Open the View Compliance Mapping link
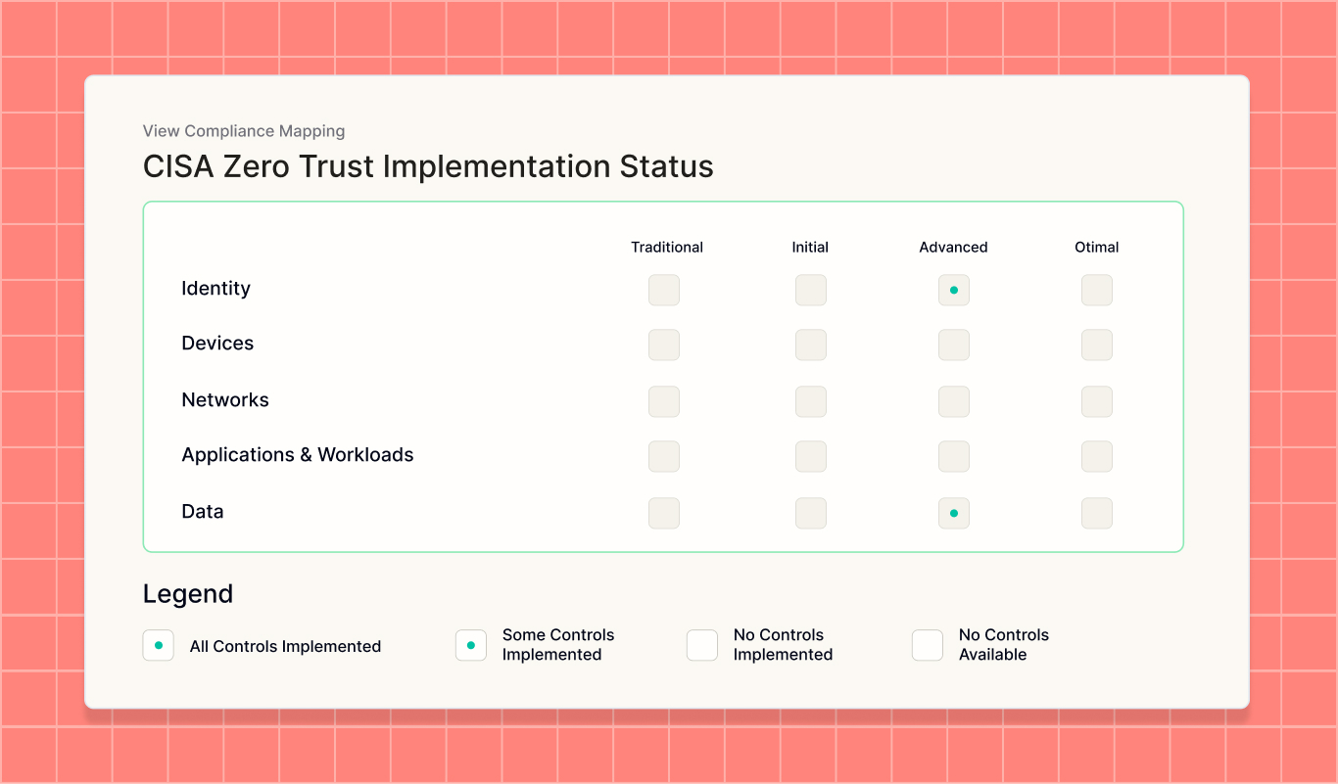Screen dimensions: 1338x784 point(244,131)
